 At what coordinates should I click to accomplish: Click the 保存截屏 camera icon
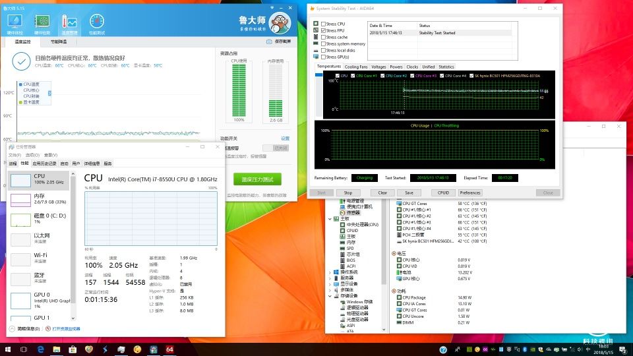(x=269, y=42)
